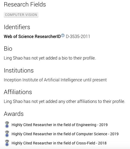
Task: Click the Awards section heading
Action: (x=14, y=114)
